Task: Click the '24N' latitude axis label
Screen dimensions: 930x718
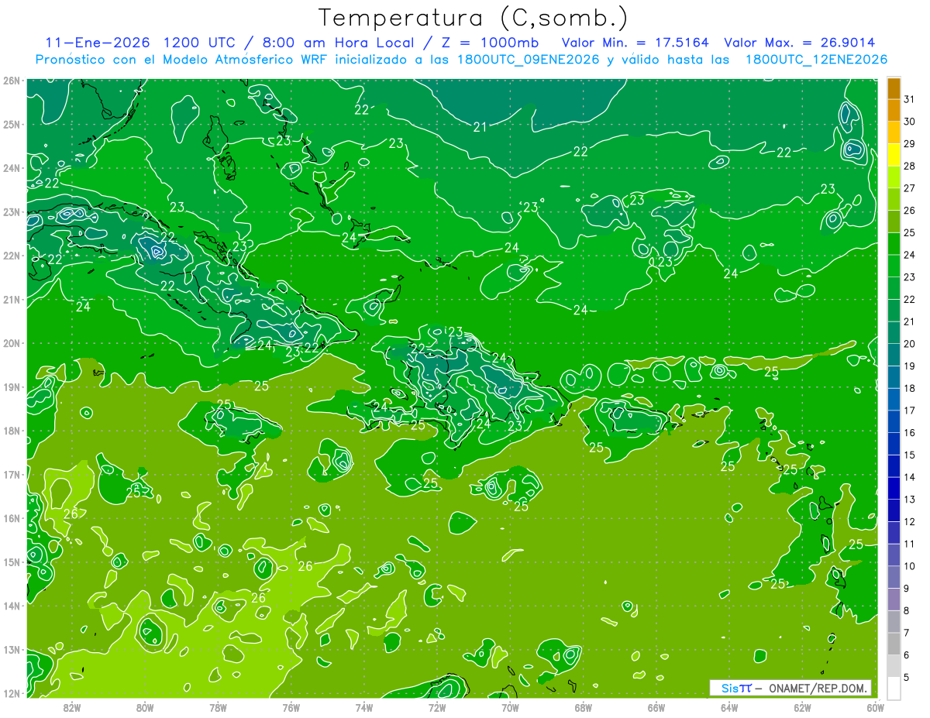Action: 11,168
